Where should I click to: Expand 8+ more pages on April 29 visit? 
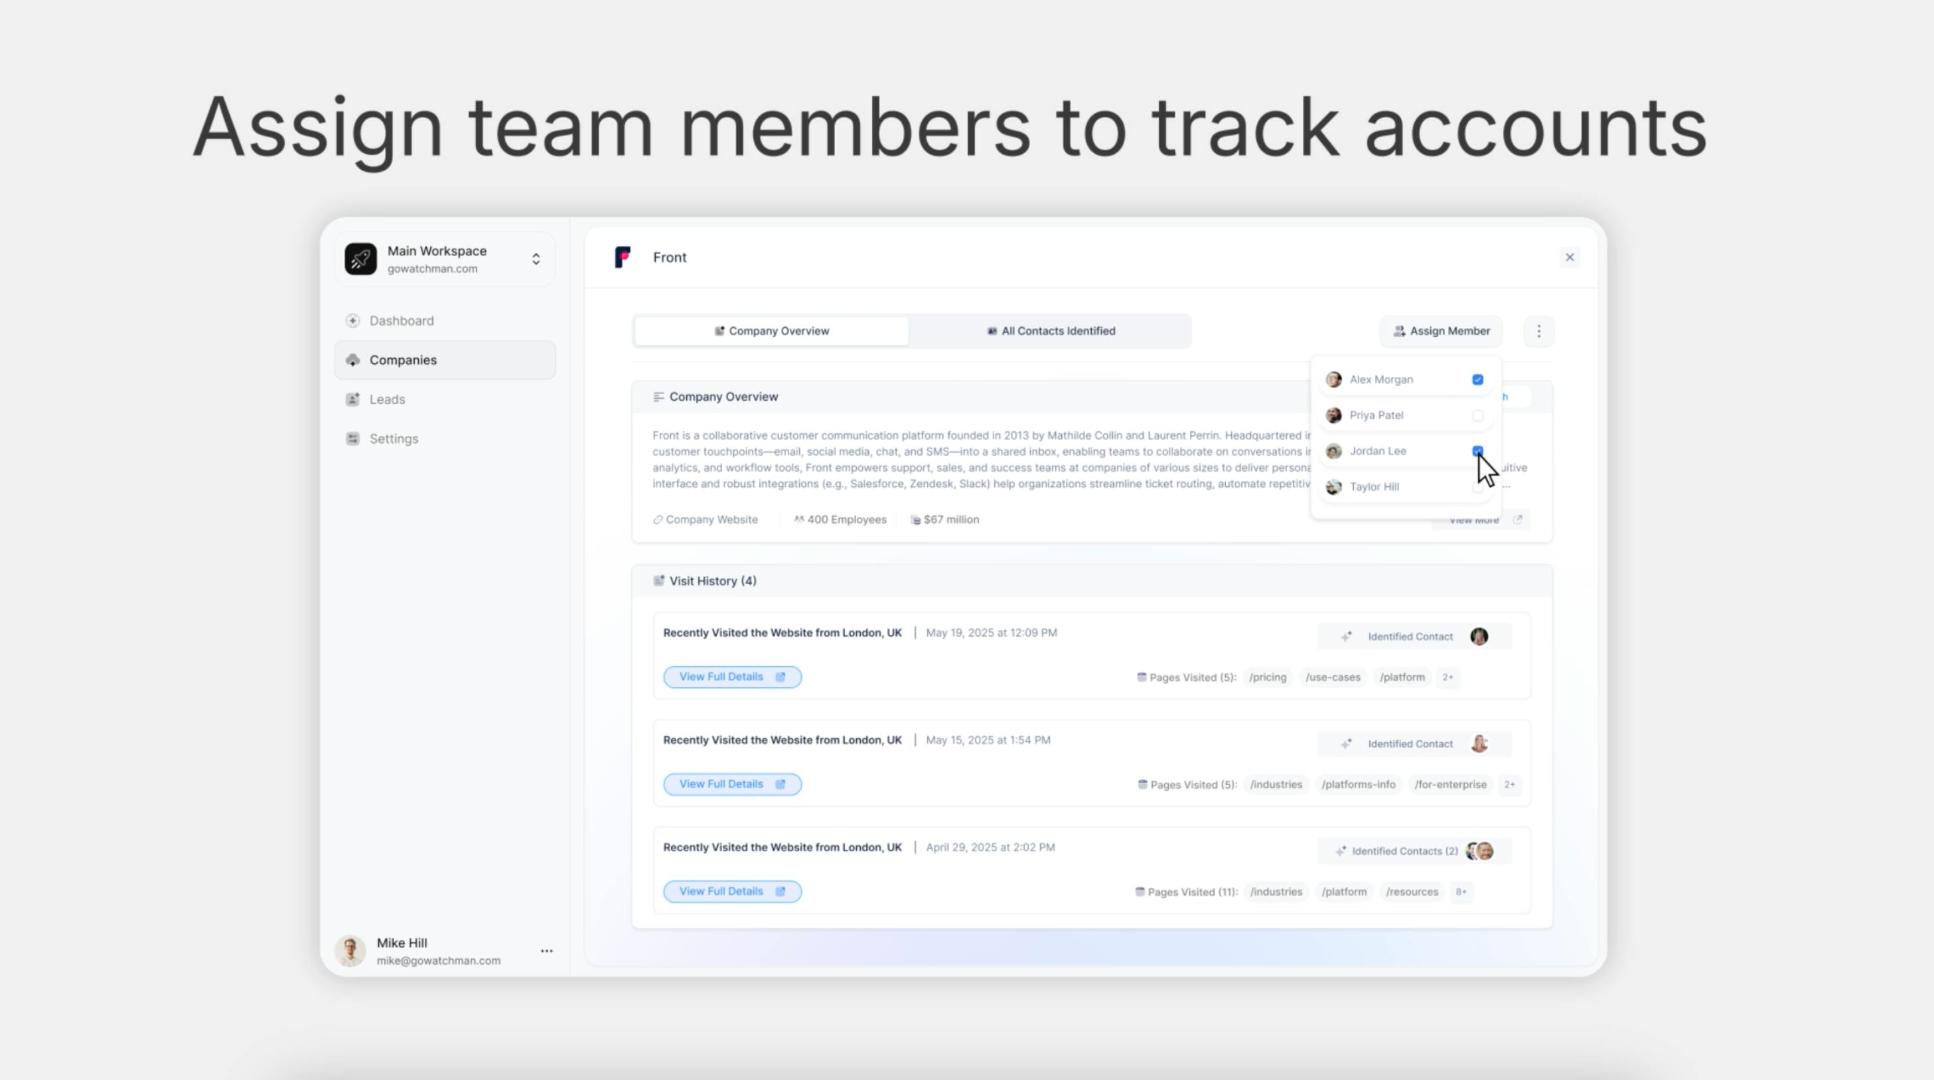click(1461, 892)
